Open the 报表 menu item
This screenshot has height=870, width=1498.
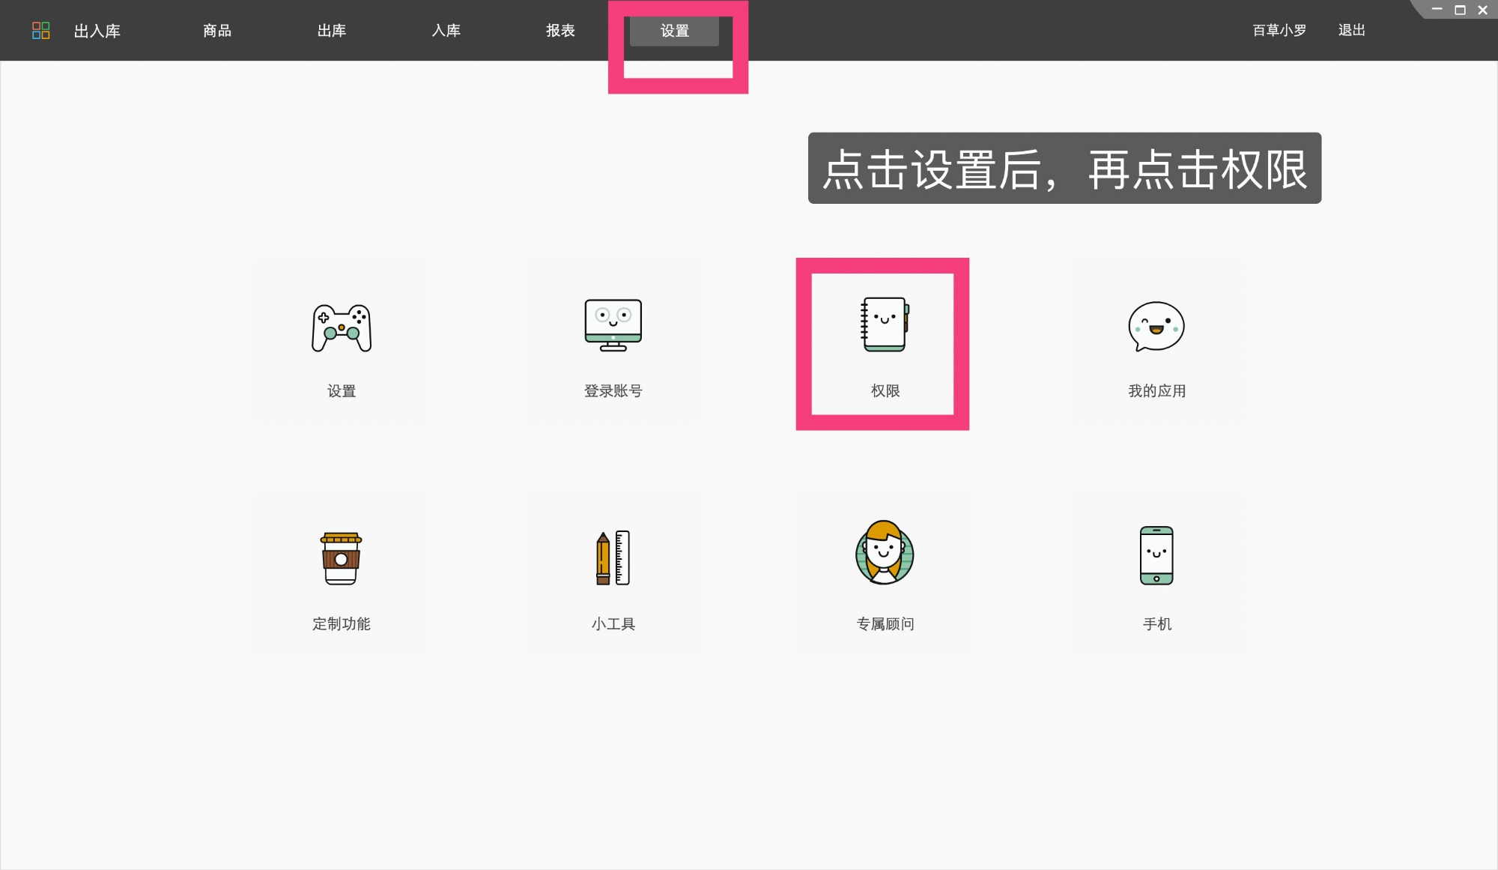[560, 31]
